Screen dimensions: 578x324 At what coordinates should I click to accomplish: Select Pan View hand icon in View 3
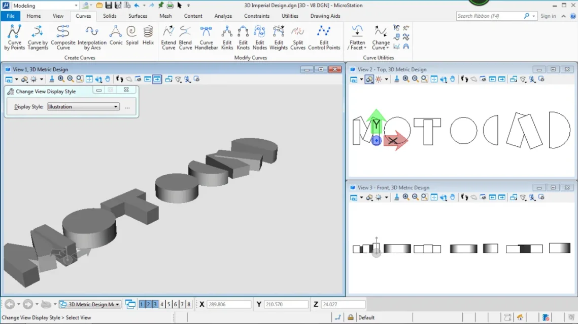[453, 197]
